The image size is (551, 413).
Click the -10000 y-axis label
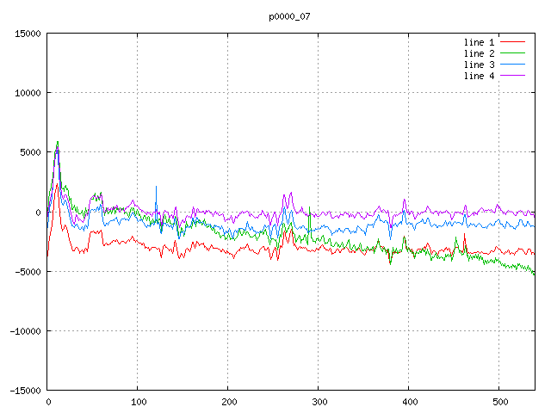(x=24, y=330)
